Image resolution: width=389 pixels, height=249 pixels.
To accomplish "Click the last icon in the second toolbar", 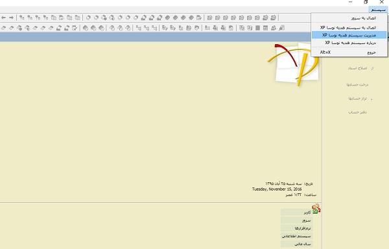I will pos(281,28).
